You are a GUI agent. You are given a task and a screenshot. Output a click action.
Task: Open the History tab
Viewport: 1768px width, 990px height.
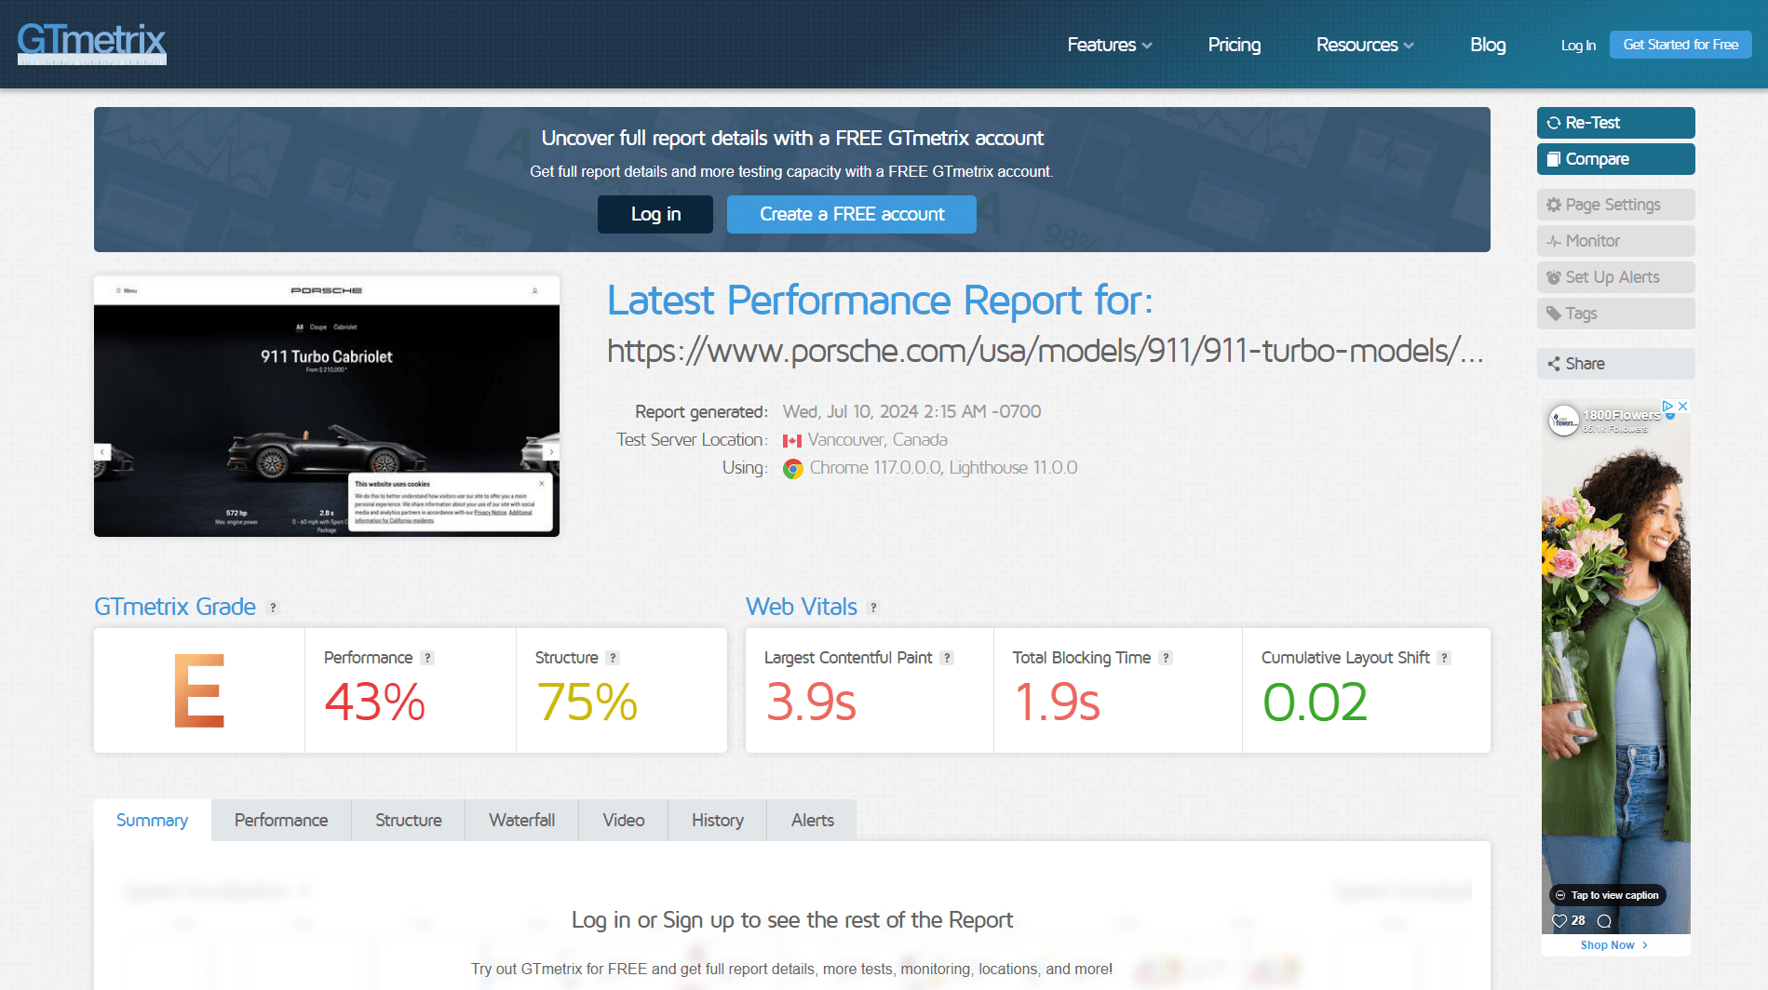click(x=718, y=820)
